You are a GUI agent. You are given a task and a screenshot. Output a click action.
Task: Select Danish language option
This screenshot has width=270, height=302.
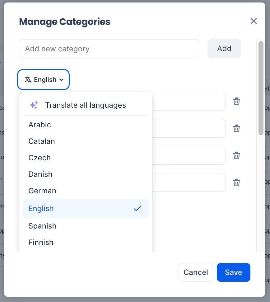click(40, 174)
